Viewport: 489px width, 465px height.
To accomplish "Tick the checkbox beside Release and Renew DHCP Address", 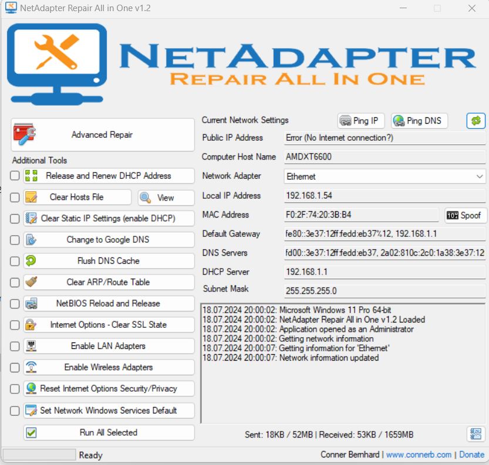I will pyautogui.click(x=15, y=176).
